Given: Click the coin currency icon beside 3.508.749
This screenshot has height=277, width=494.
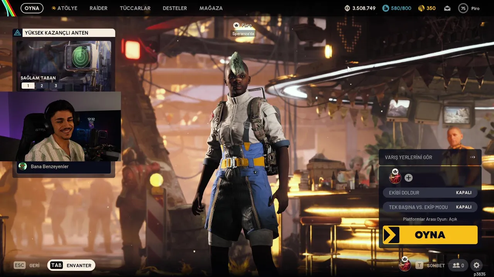Looking at the screenshot, I should click(x=347, y=8).
